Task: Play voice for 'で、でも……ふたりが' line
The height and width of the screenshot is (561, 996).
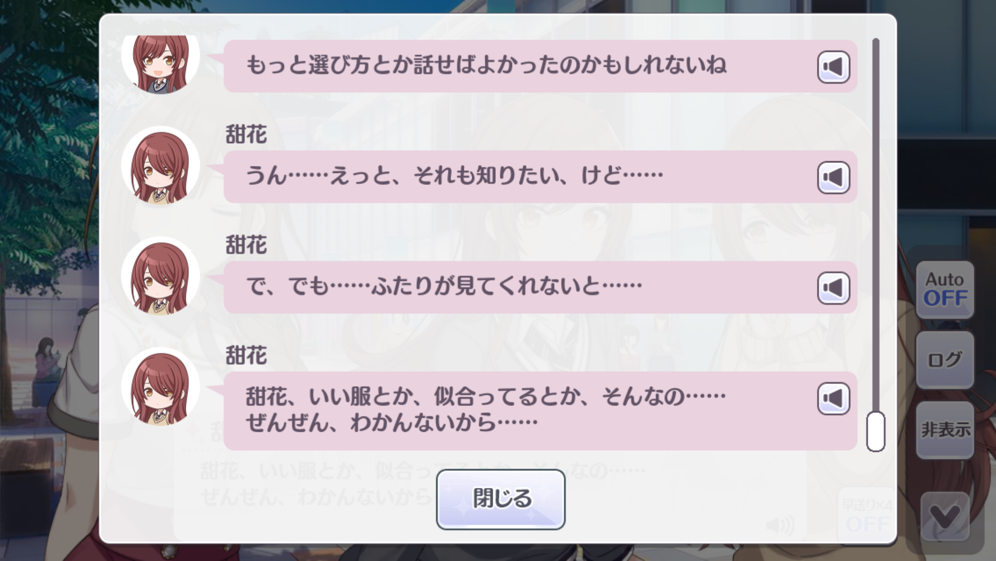Action: [834, 288]
